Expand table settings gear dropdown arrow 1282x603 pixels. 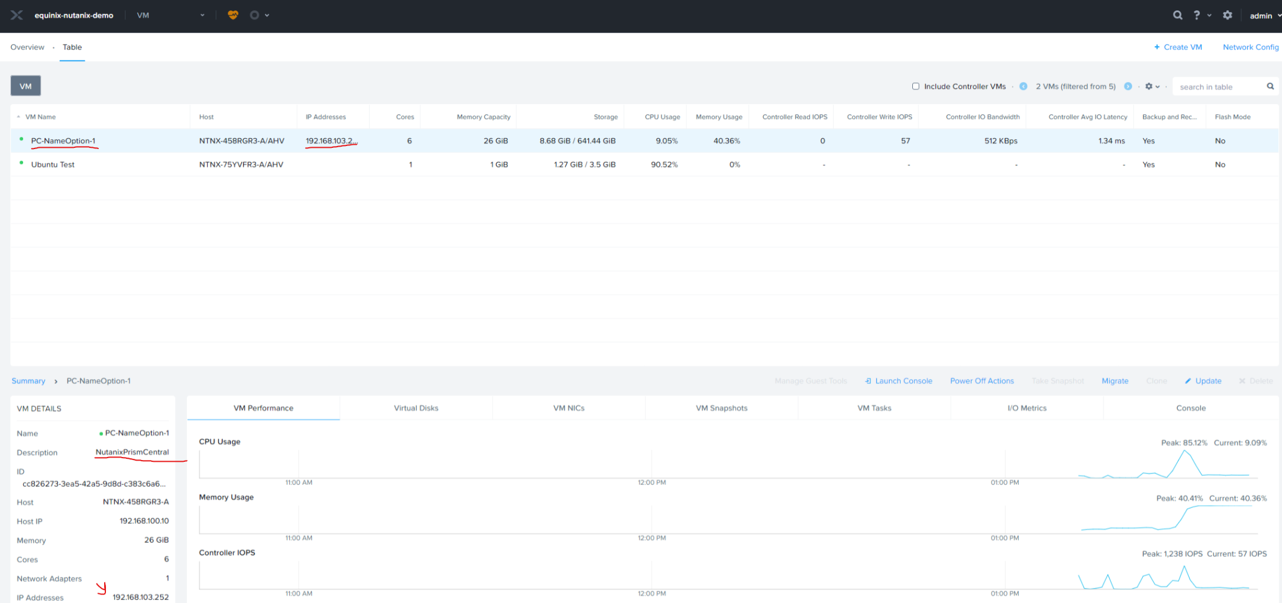[x=1158, y=86]
